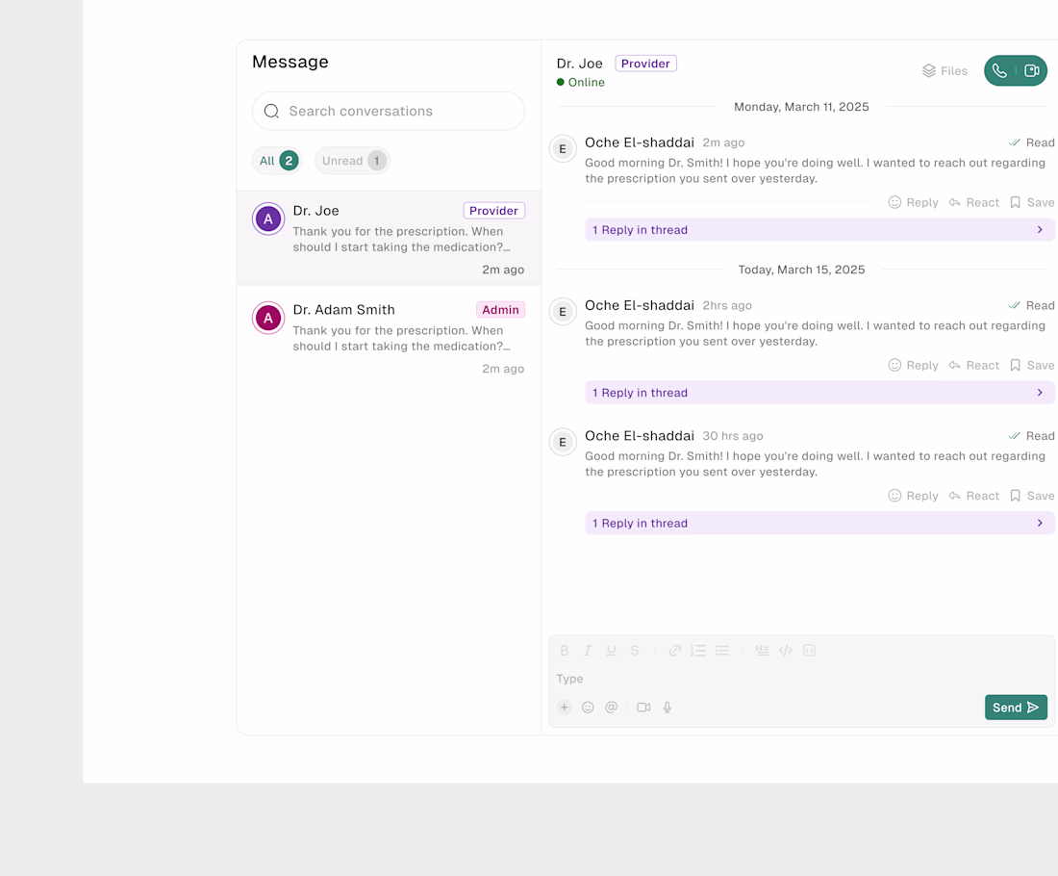Click the Search conversations field

click(x=389, y=111)
